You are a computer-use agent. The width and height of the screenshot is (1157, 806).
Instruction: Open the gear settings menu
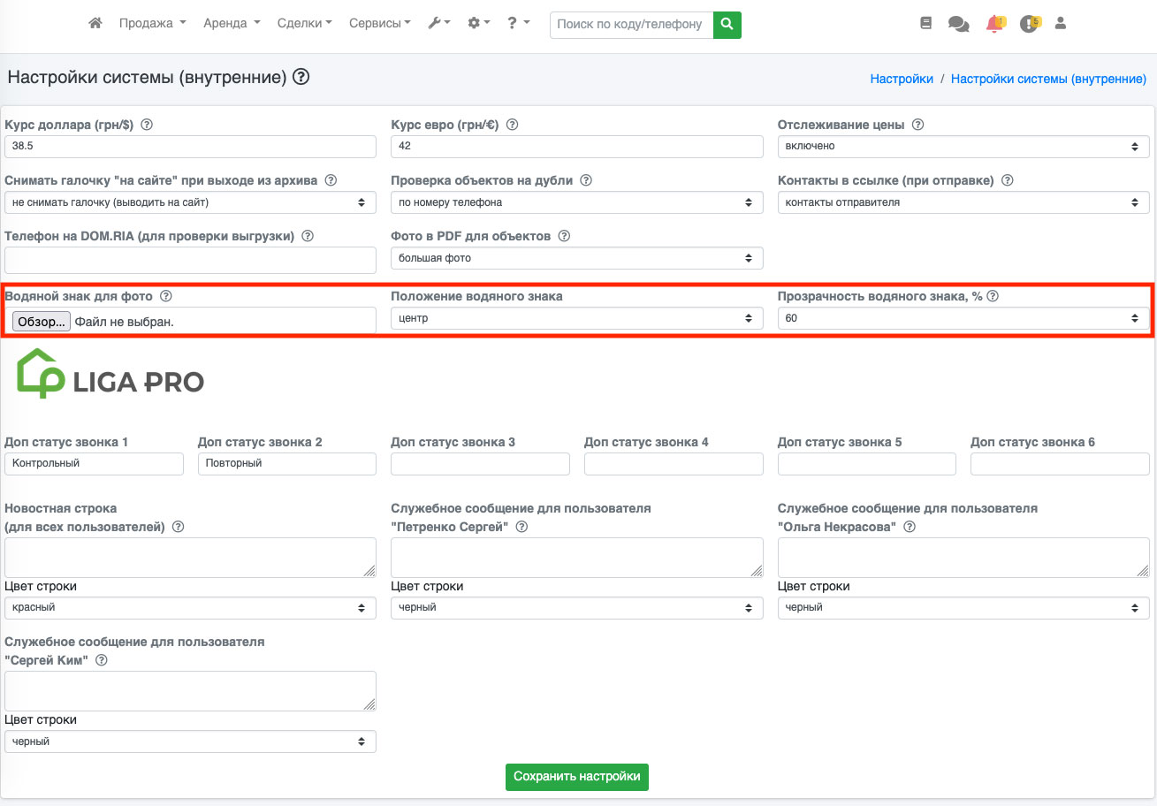pos(478,24)
